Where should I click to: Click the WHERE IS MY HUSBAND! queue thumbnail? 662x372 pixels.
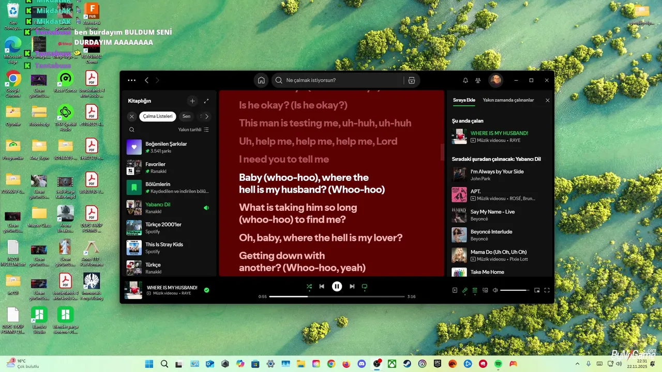pos(459,136)
